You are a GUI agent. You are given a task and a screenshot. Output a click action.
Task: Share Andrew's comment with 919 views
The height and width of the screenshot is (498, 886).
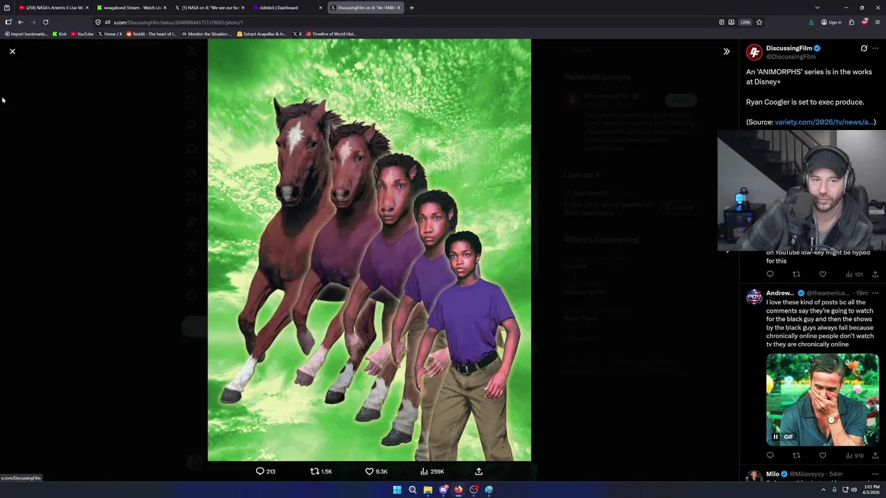pyautogui.click(x=875, y=455)
